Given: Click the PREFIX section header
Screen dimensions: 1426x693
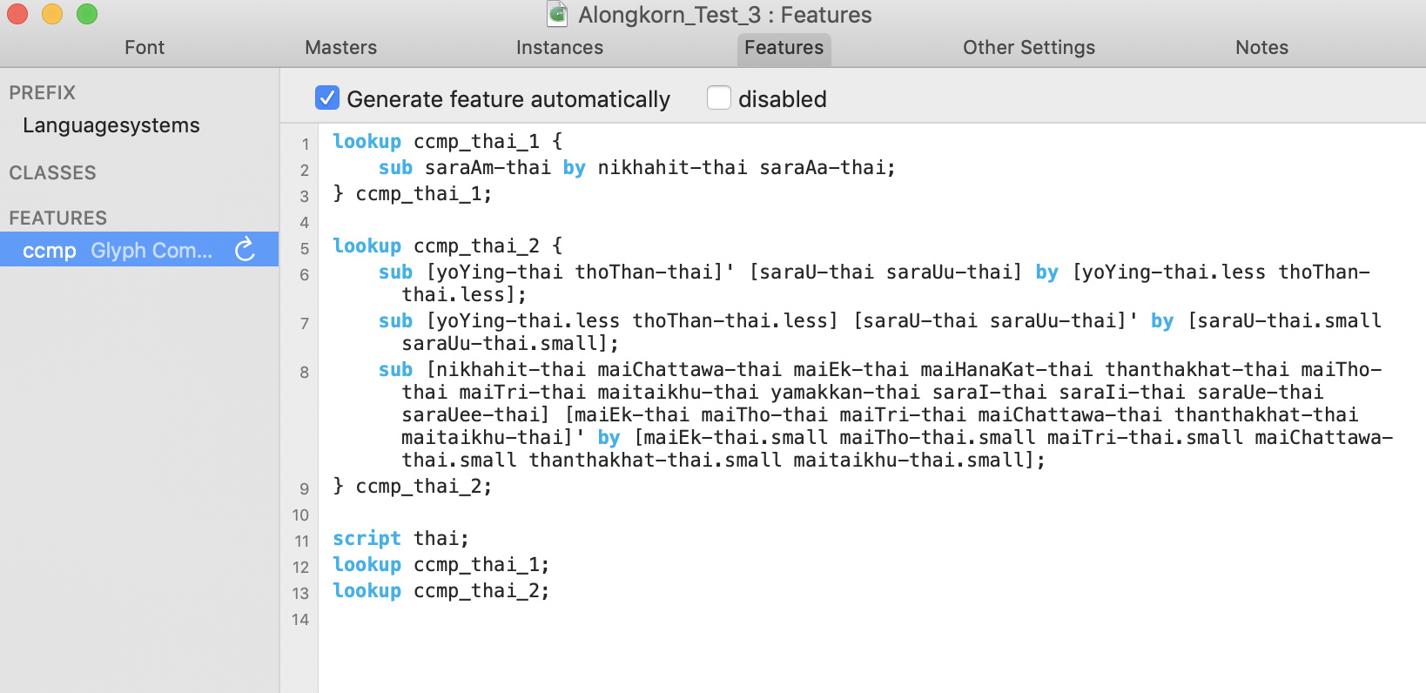Looking at the screenshot, I should pos(42,92).
